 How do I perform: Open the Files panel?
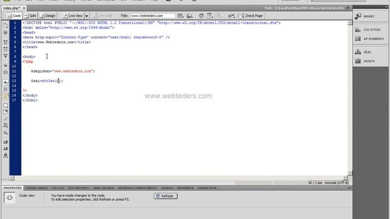pyautogui.click(x=370, y=52)
